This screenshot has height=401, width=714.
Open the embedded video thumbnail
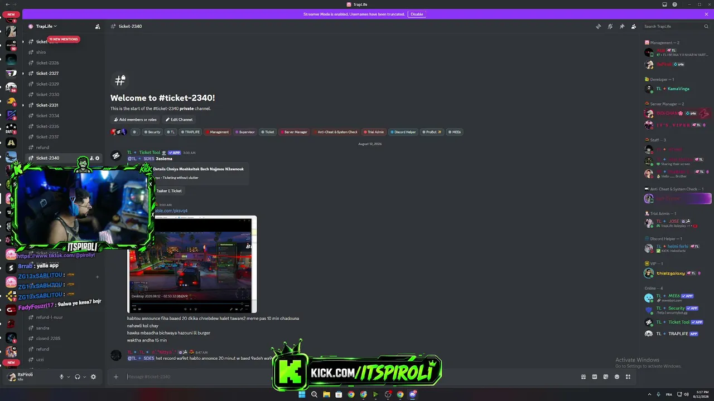point(192,265)
